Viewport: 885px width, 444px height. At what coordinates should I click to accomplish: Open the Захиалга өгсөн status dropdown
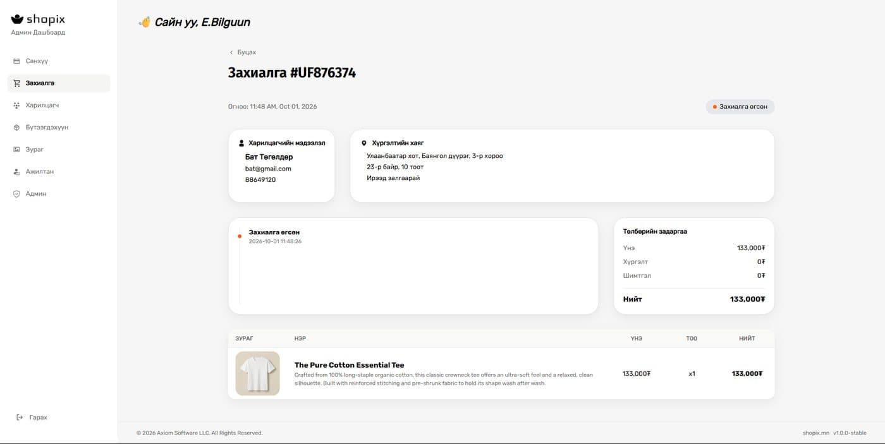(x=740, y=107)
